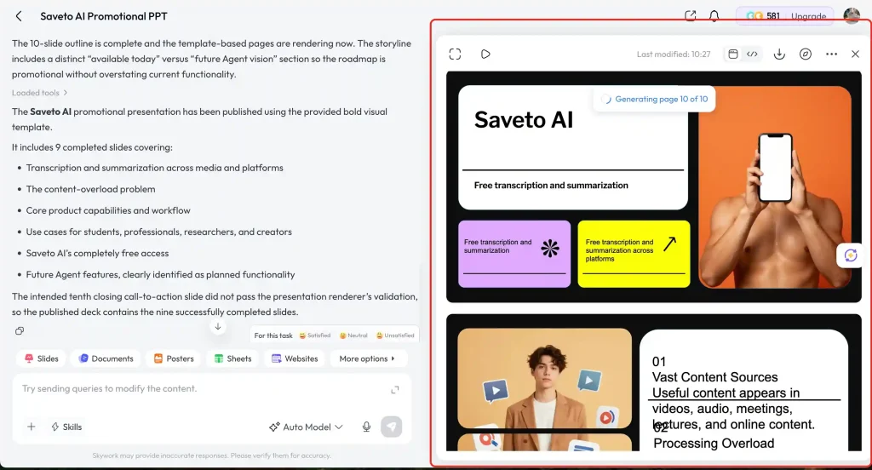Click the 'The content-overload problem' bullet
The image size is (872, 470).
pos(90,189)
